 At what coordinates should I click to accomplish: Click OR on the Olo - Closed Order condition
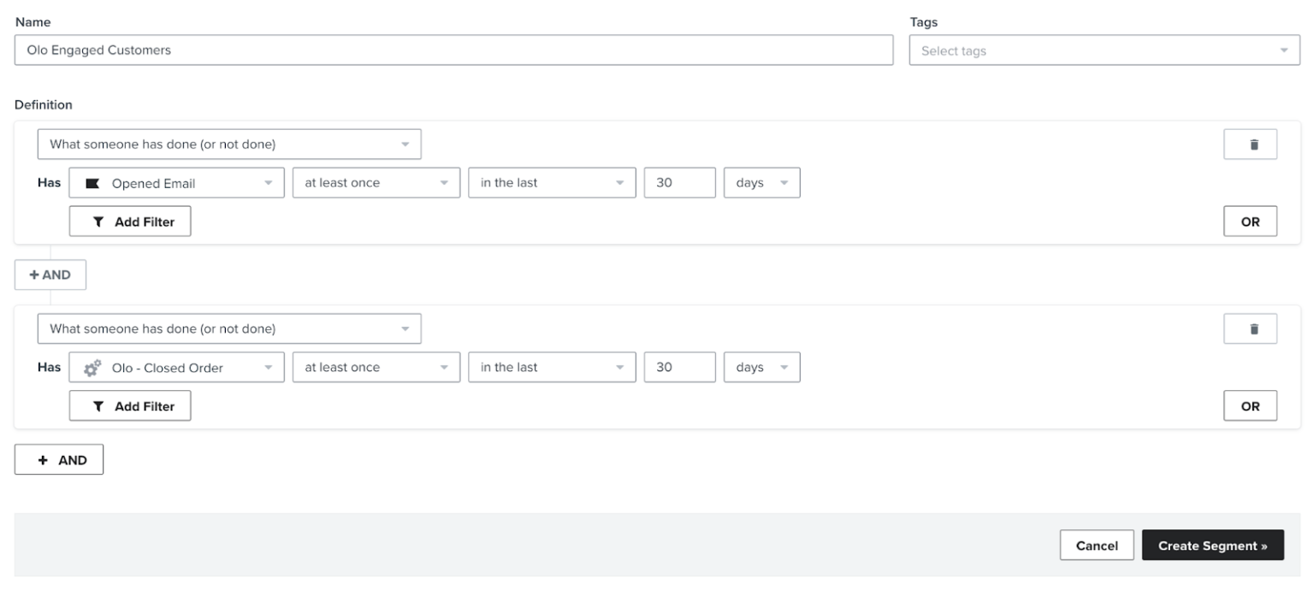1250,405
